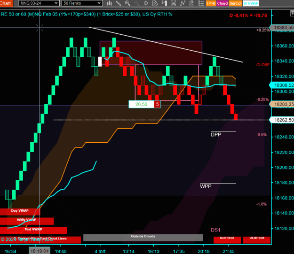Click the Fast Cloud Lines red button
The image size is (294, 254).
40,240
